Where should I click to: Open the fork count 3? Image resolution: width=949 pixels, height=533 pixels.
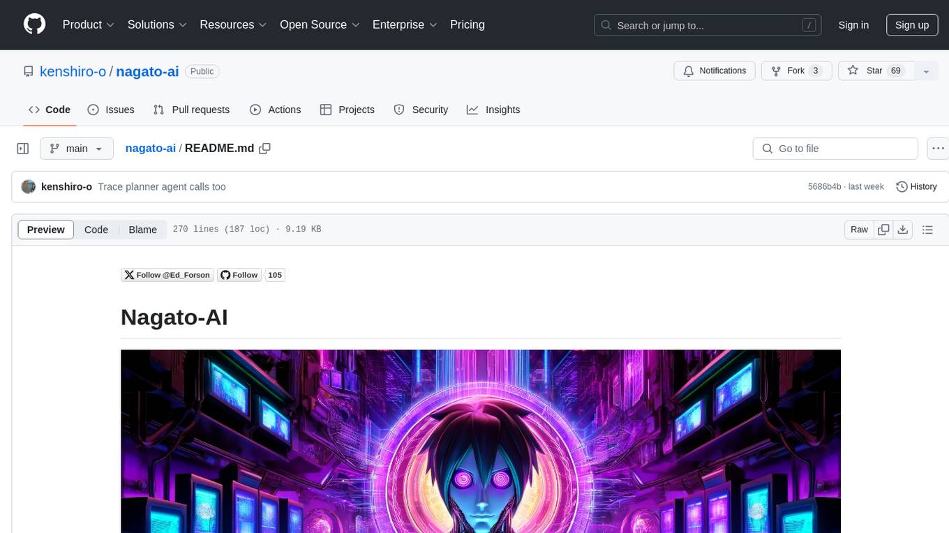pyautogui.click(x=816, y=71)
